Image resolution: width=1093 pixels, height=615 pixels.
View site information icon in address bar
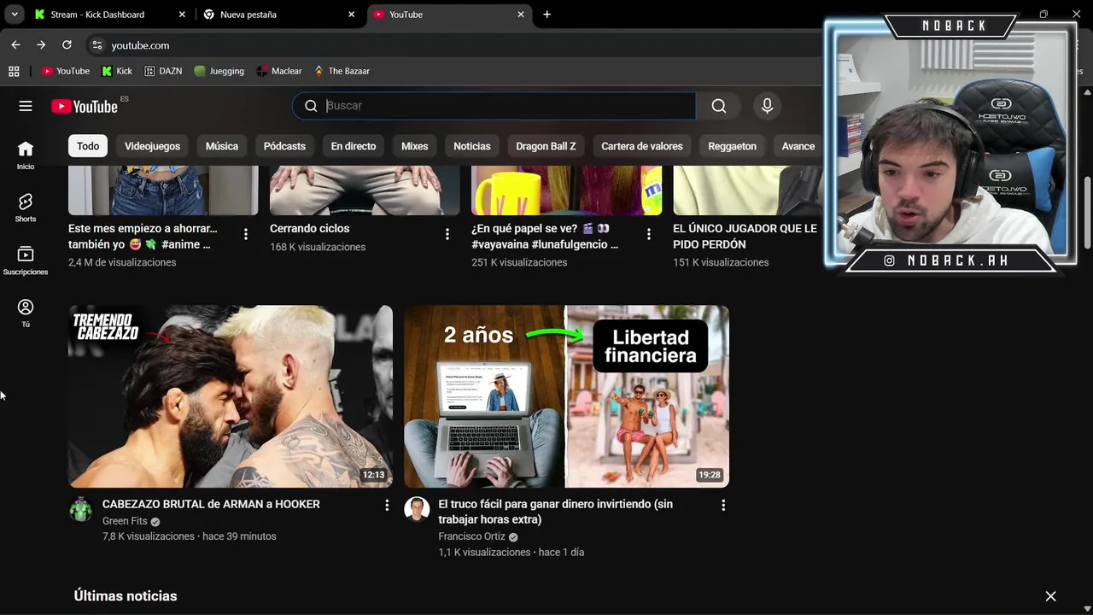click(96, 45)
